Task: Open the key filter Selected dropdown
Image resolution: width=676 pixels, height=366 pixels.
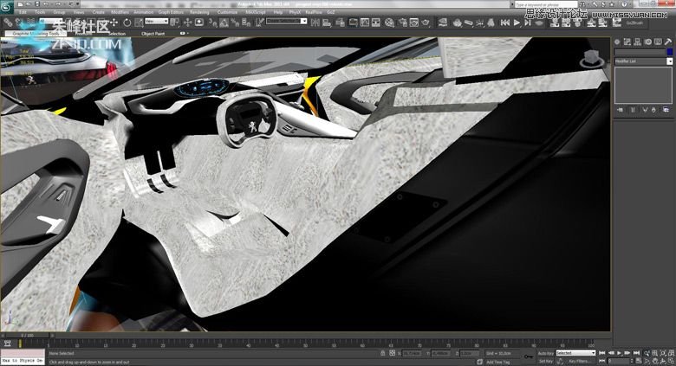Action: tap(575, 353)
